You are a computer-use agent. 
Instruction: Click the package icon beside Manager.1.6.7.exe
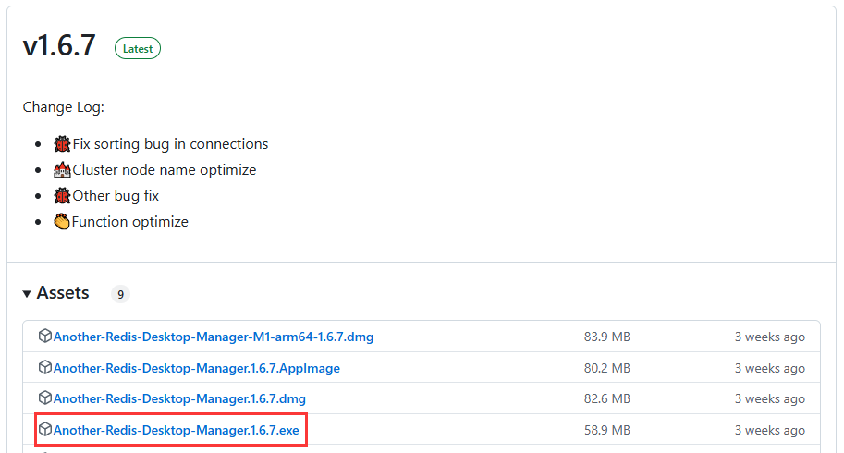click(x=45, y=429)
